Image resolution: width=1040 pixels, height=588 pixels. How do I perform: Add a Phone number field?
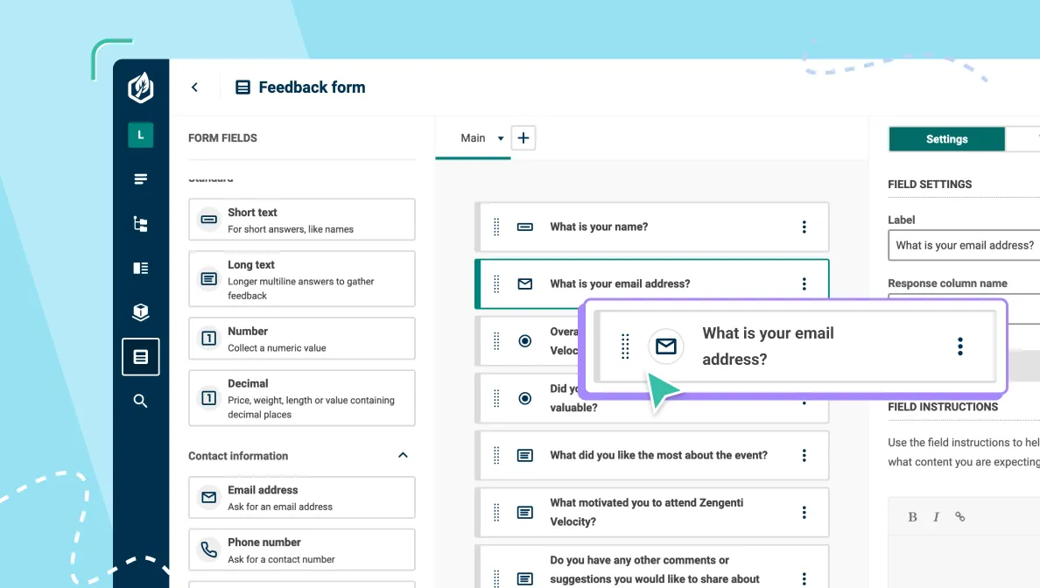pos(302,549)
